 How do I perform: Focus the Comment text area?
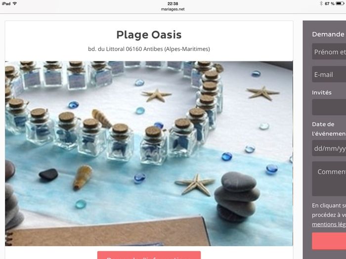[x=329, y=179]
